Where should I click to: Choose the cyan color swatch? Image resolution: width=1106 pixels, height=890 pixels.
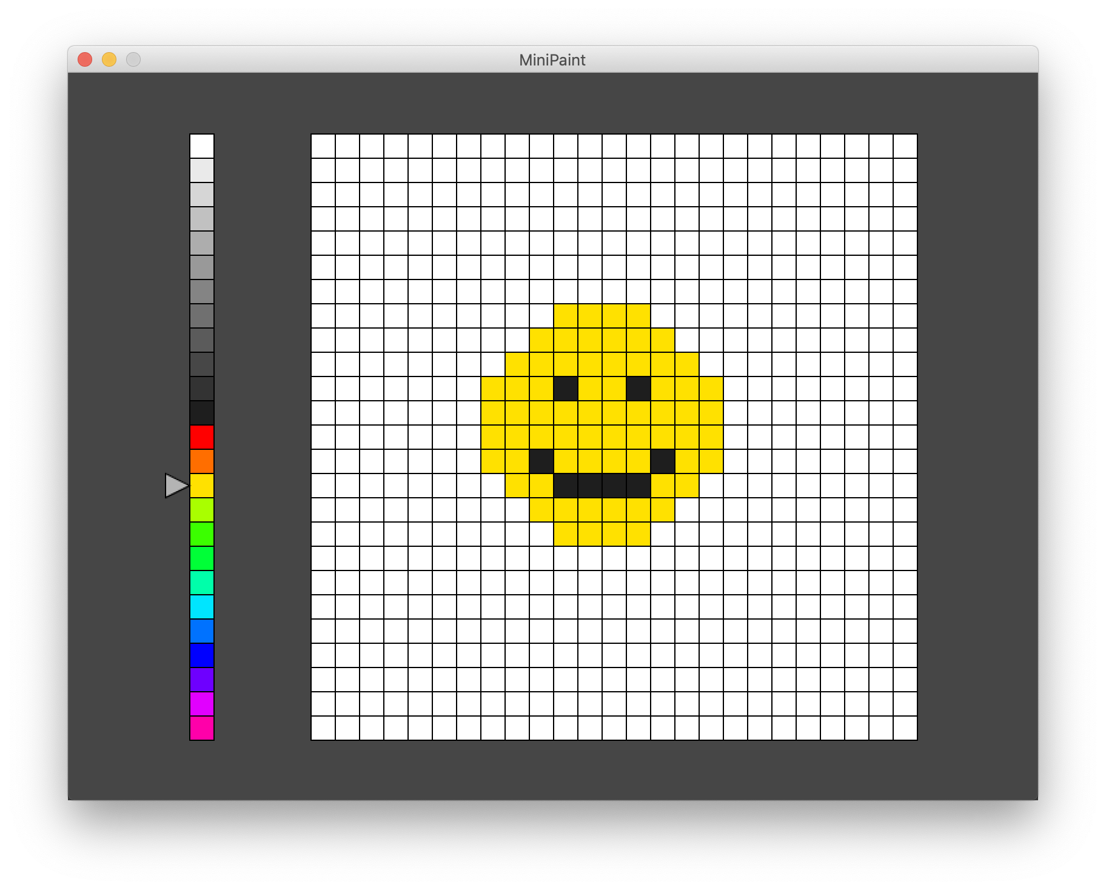point(202,607)
